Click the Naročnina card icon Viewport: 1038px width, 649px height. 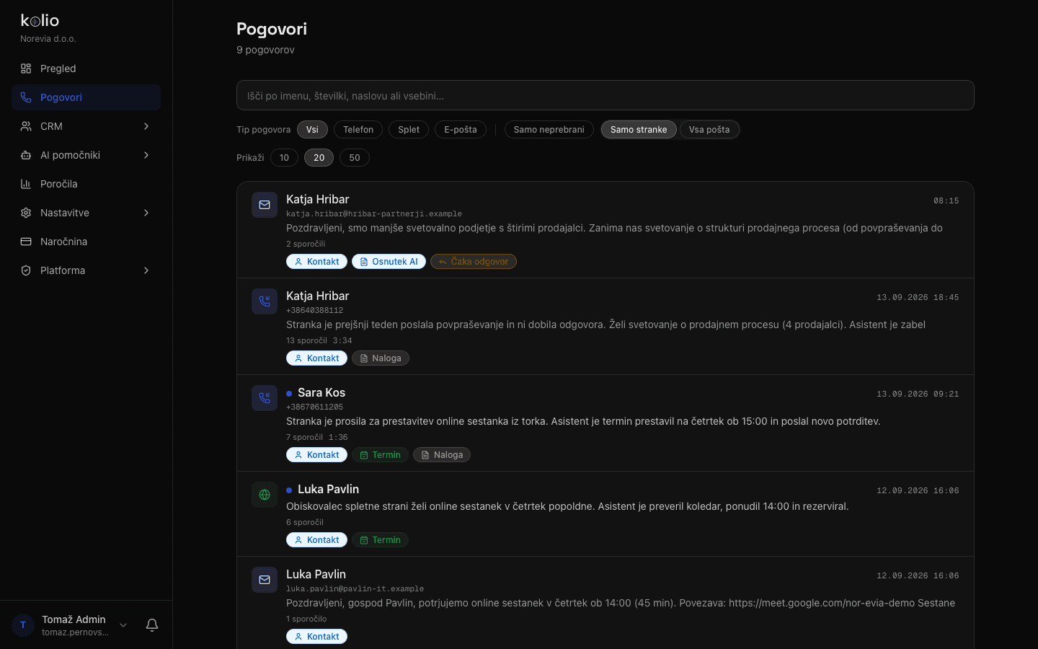(x=26, y=242)
